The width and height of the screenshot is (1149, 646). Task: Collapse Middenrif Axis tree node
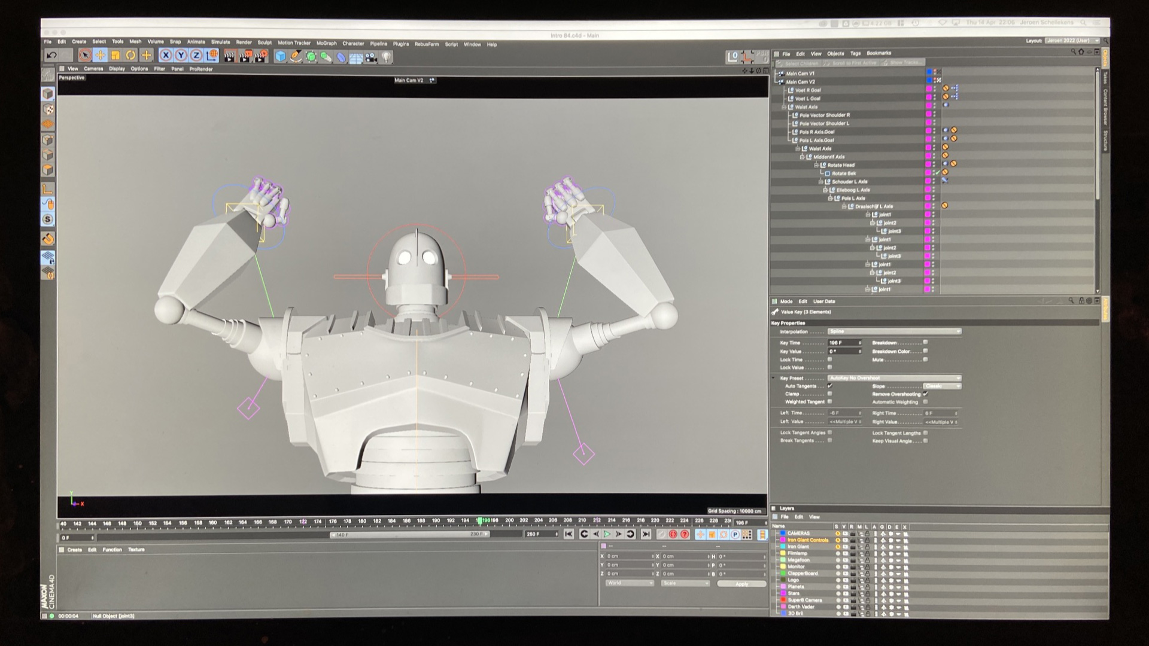[x=802, y=157]
